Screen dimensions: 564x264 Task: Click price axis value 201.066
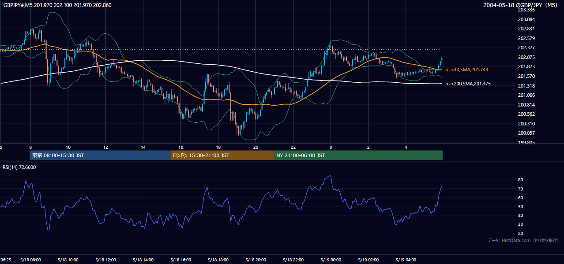pyautogui.click(x=526, y=95)
